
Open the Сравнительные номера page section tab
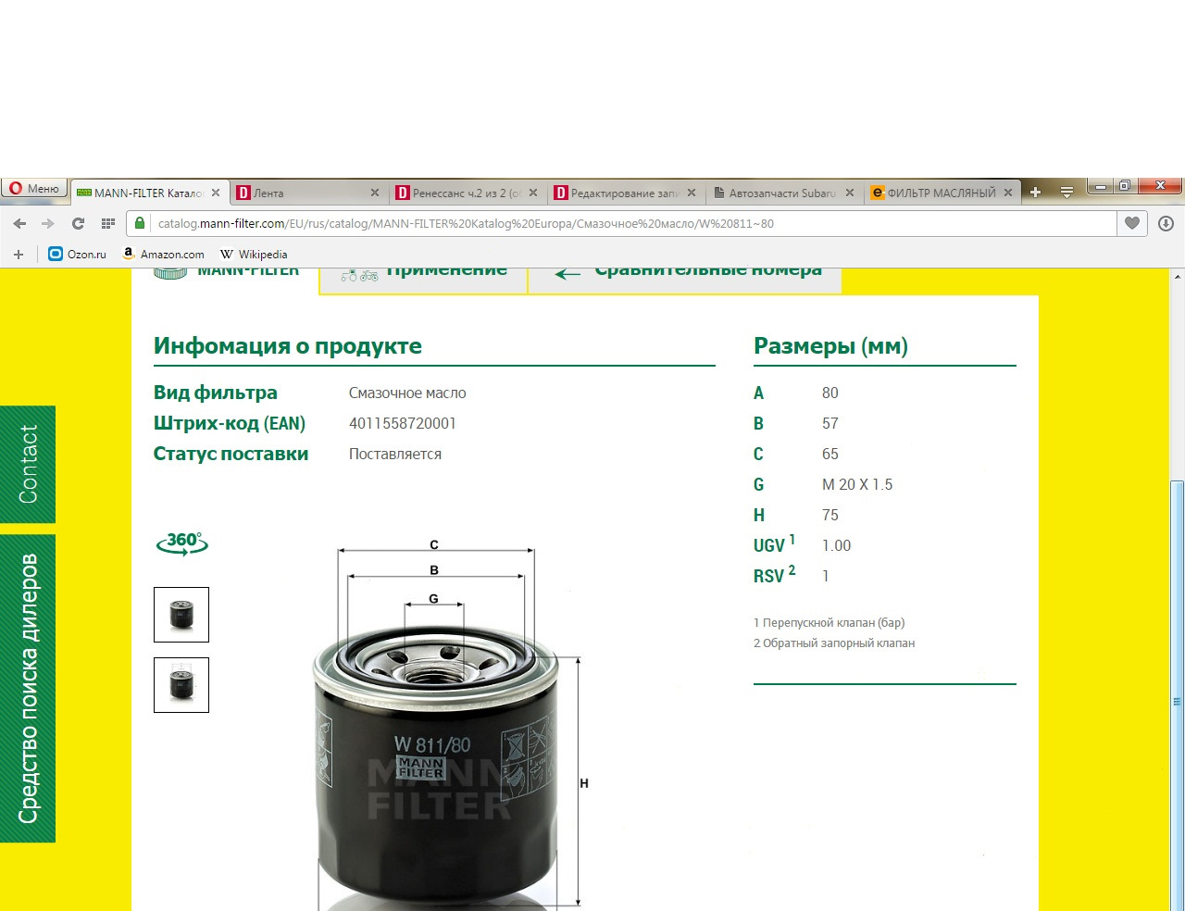tap(685, 281)
